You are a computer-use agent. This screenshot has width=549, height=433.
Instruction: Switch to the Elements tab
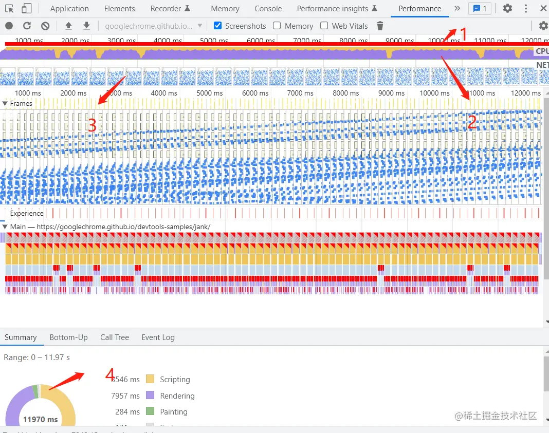[x=119, y=8]
